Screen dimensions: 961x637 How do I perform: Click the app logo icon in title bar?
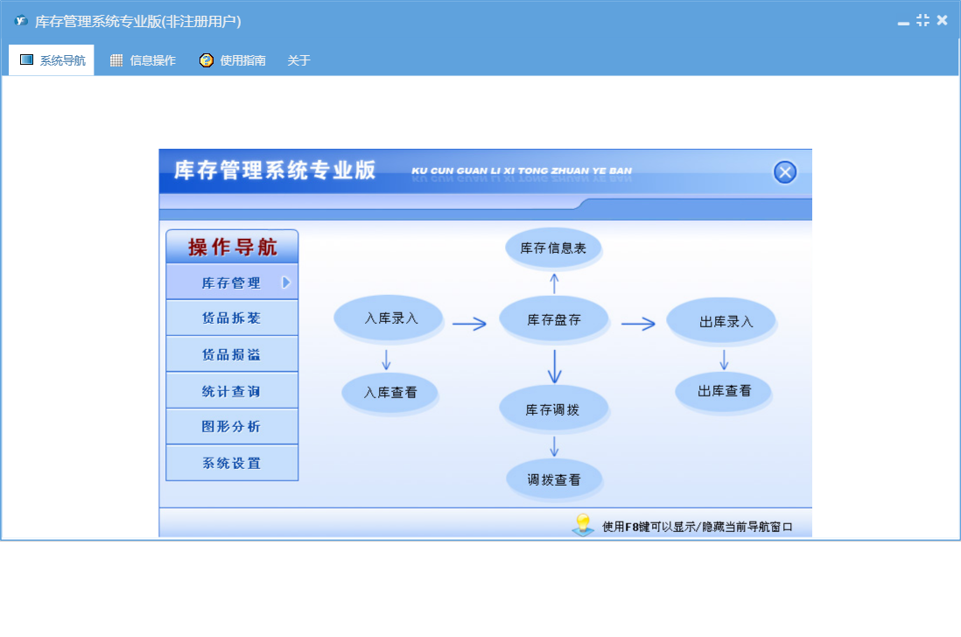click(21, 21)
